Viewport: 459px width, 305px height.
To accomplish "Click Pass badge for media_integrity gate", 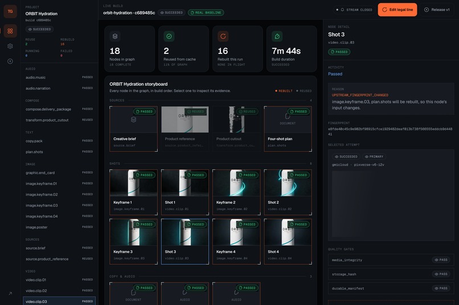I will point(441,260).
